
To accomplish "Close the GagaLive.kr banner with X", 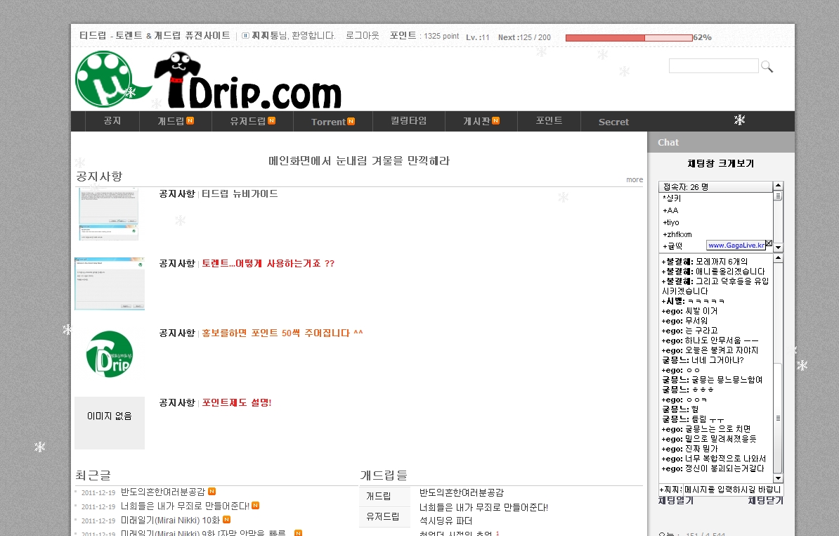I will point(768,243).
